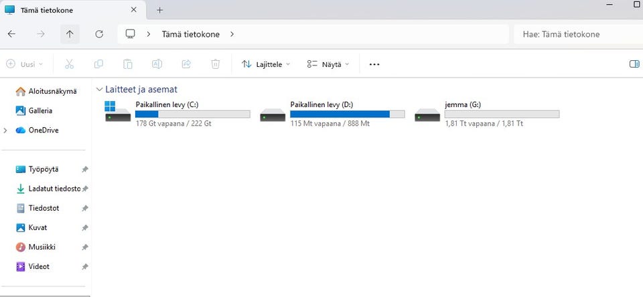Open a new tab with plus button
643x297 pixels.
pos(160,10)
